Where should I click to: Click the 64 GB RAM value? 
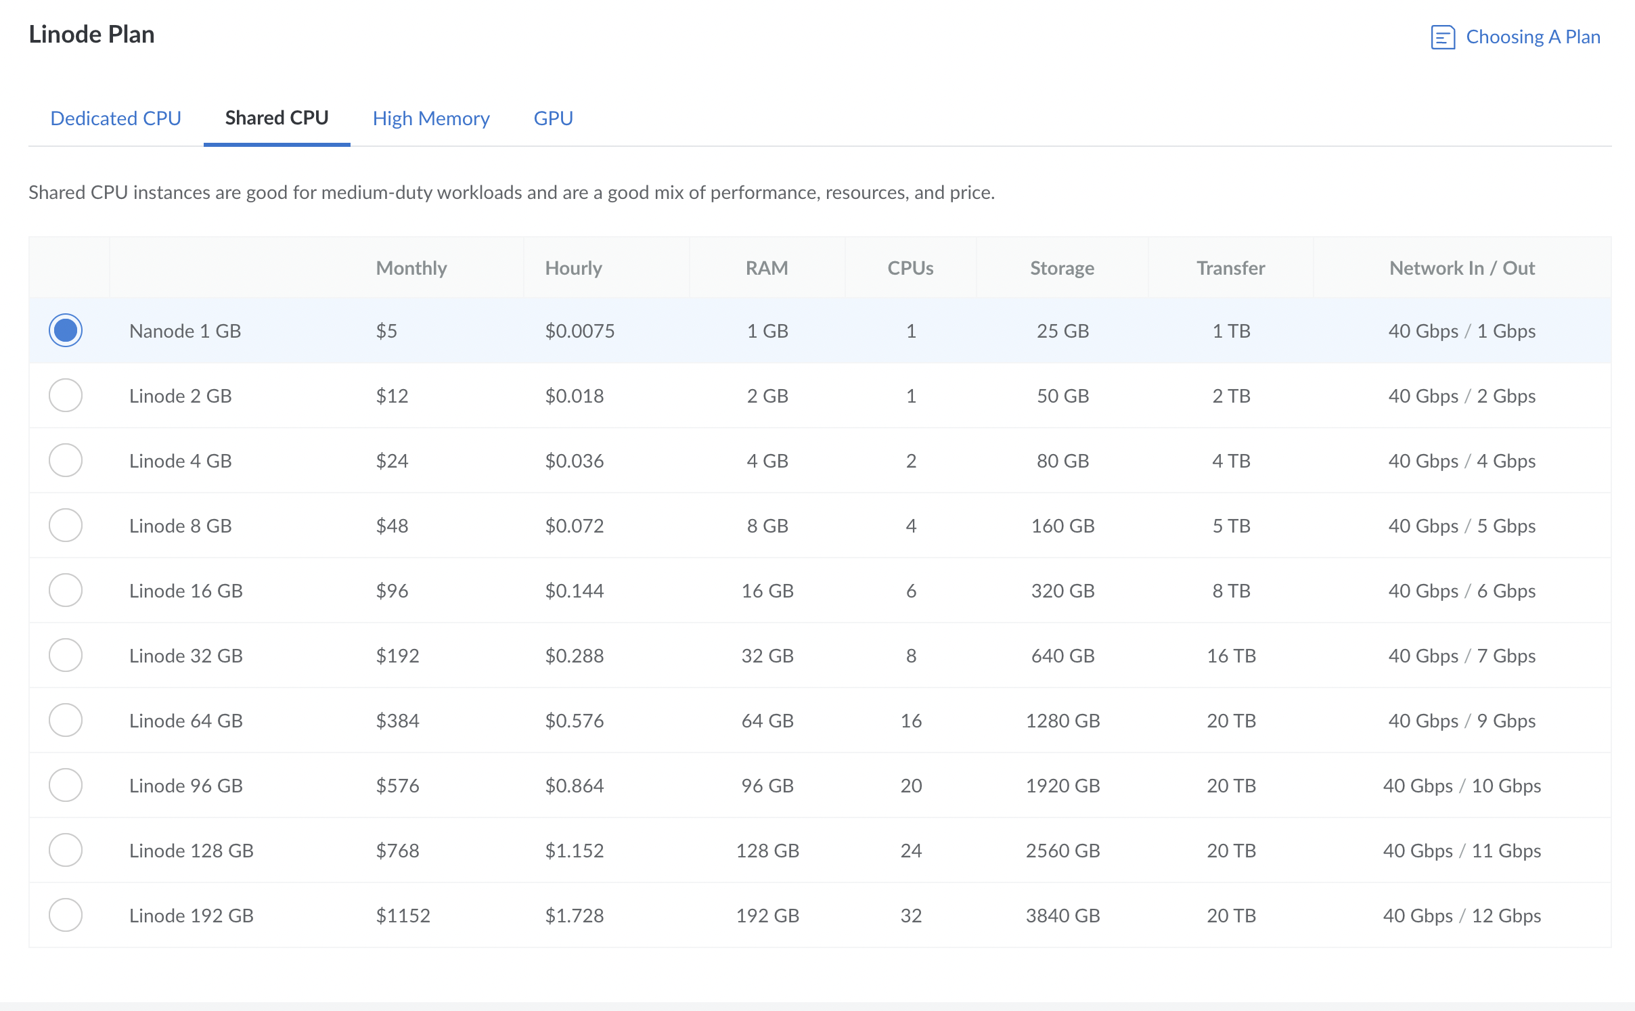pos(767,721)
